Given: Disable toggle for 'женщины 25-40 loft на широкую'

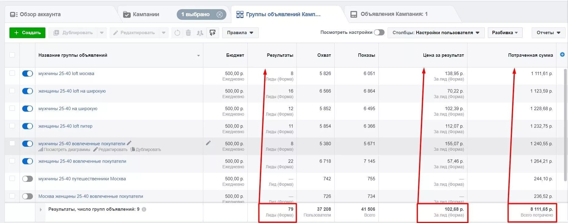Looking at the screenshot, I should (27, 91).
